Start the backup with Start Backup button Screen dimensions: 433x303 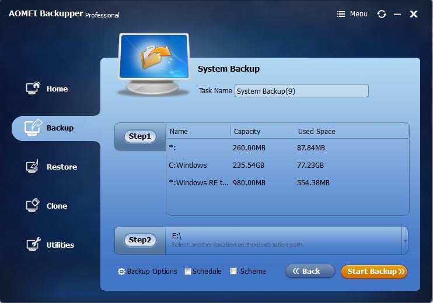[x=374, y=272]
